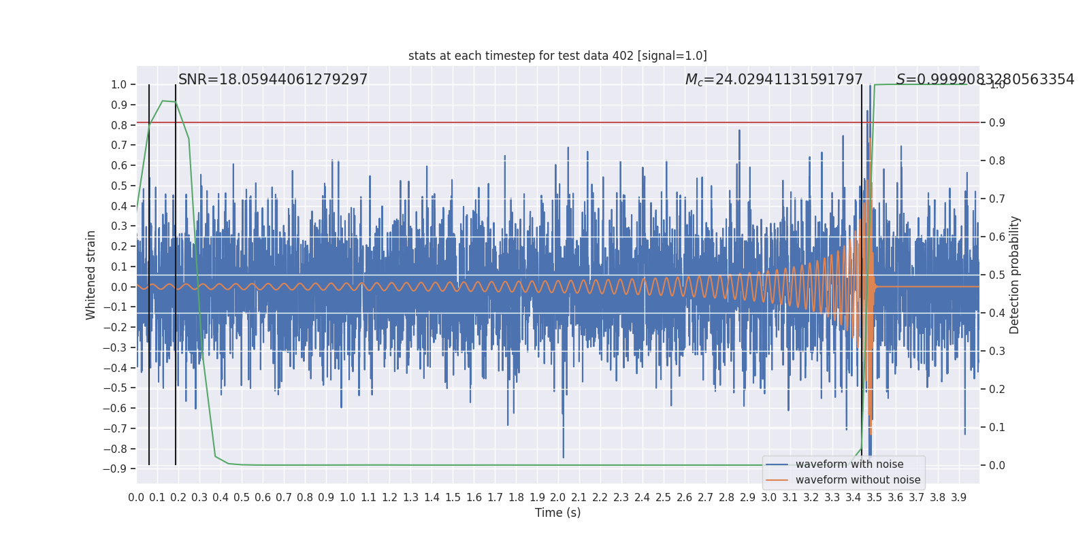Click the 'Whitened strain' y-axis label
This screenshot has height=544, width=1089.
click(x=91, y=275)
